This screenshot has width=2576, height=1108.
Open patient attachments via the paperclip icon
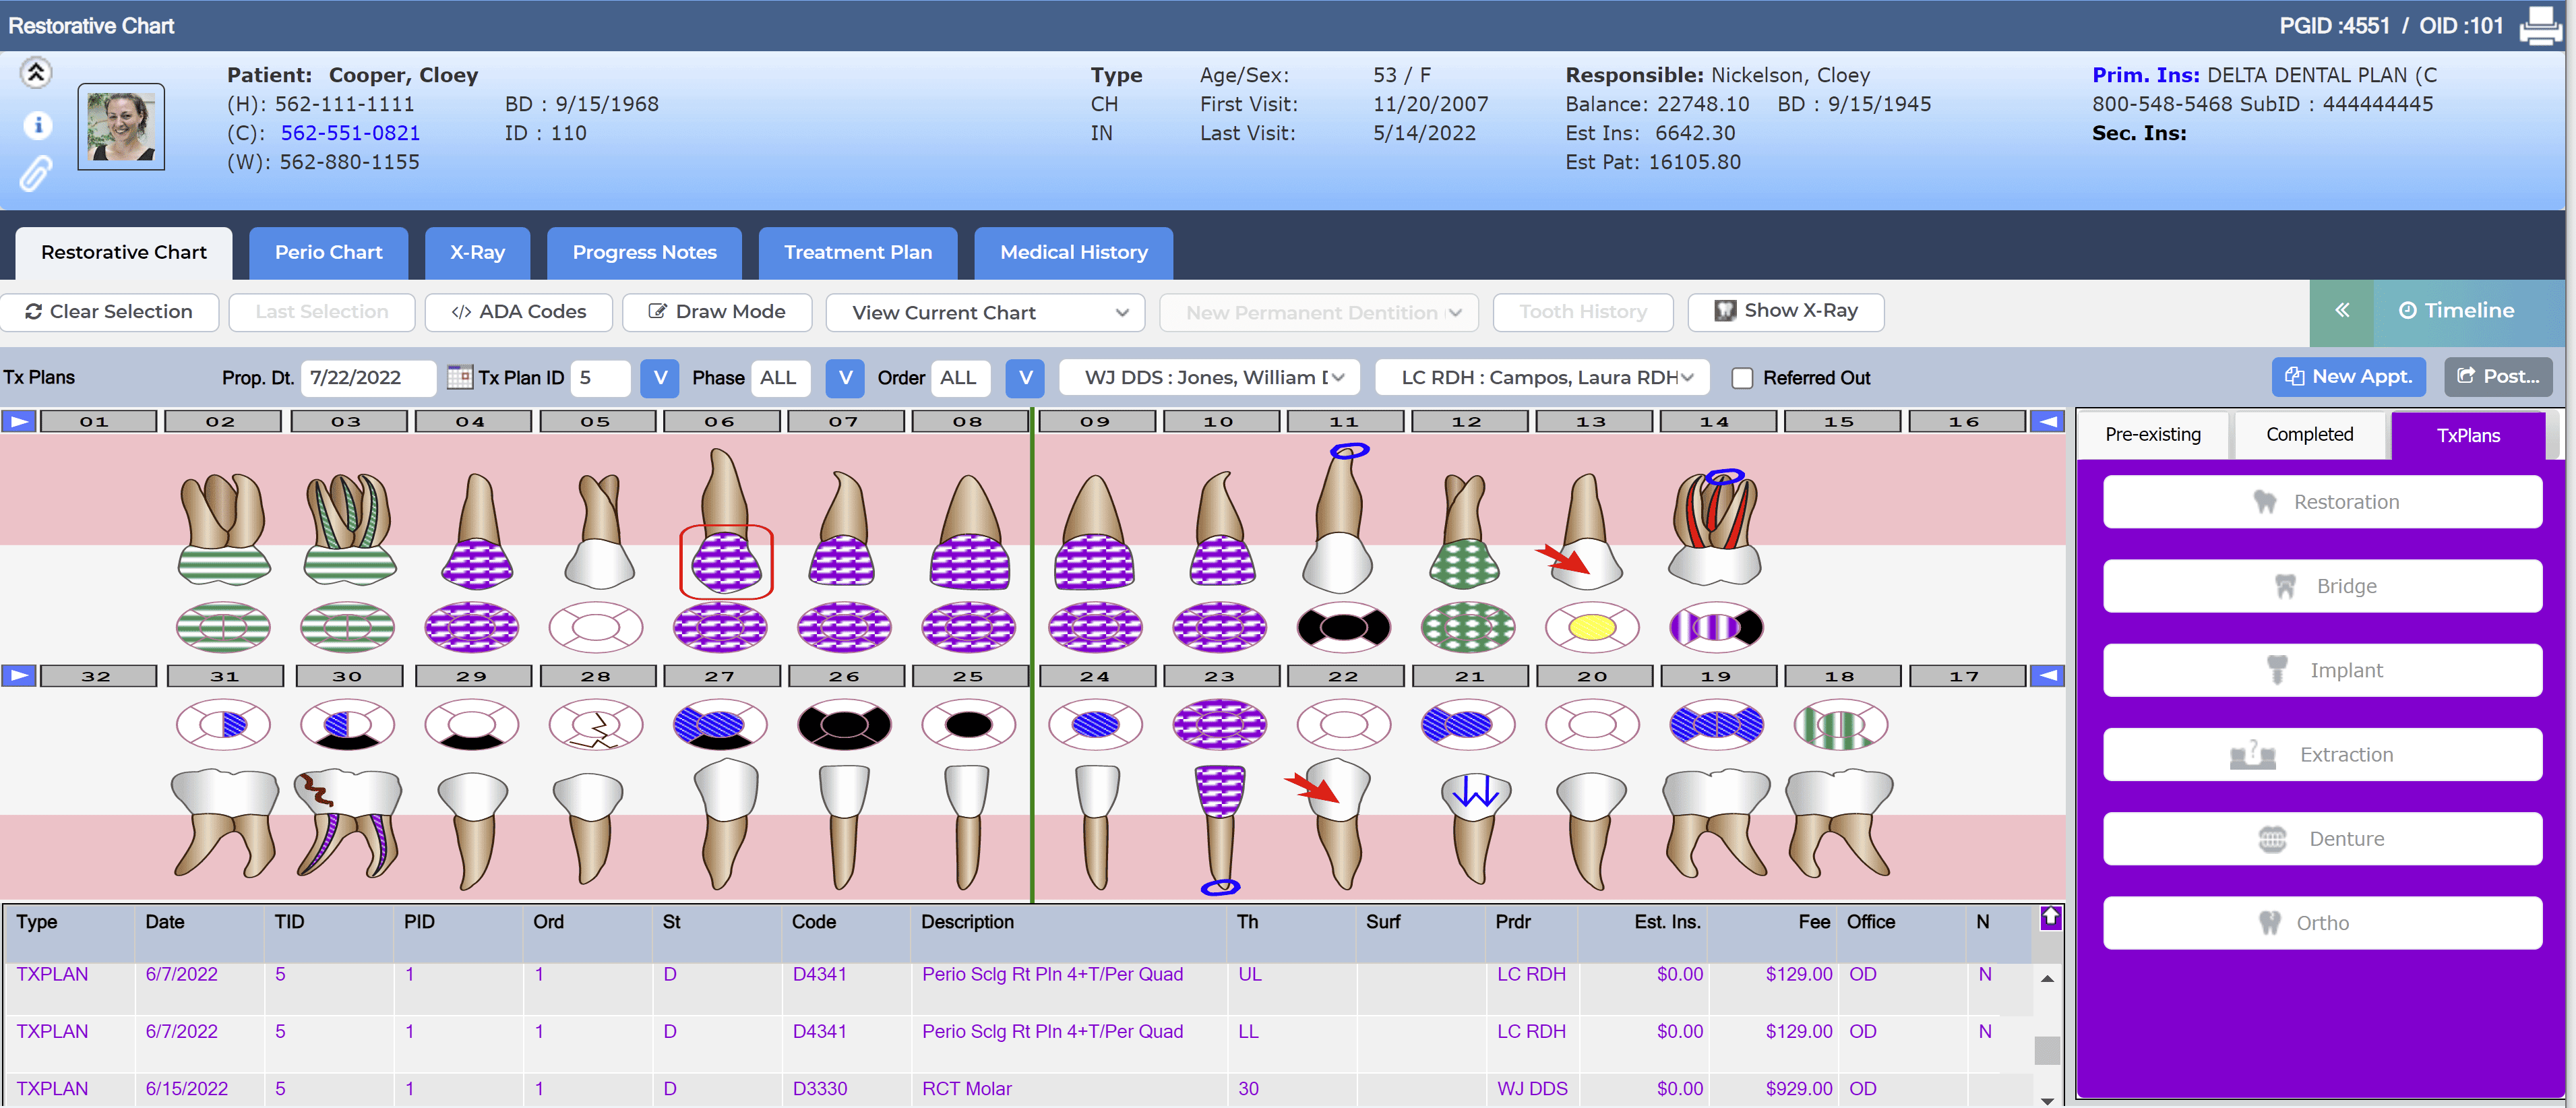click(37, 175)
